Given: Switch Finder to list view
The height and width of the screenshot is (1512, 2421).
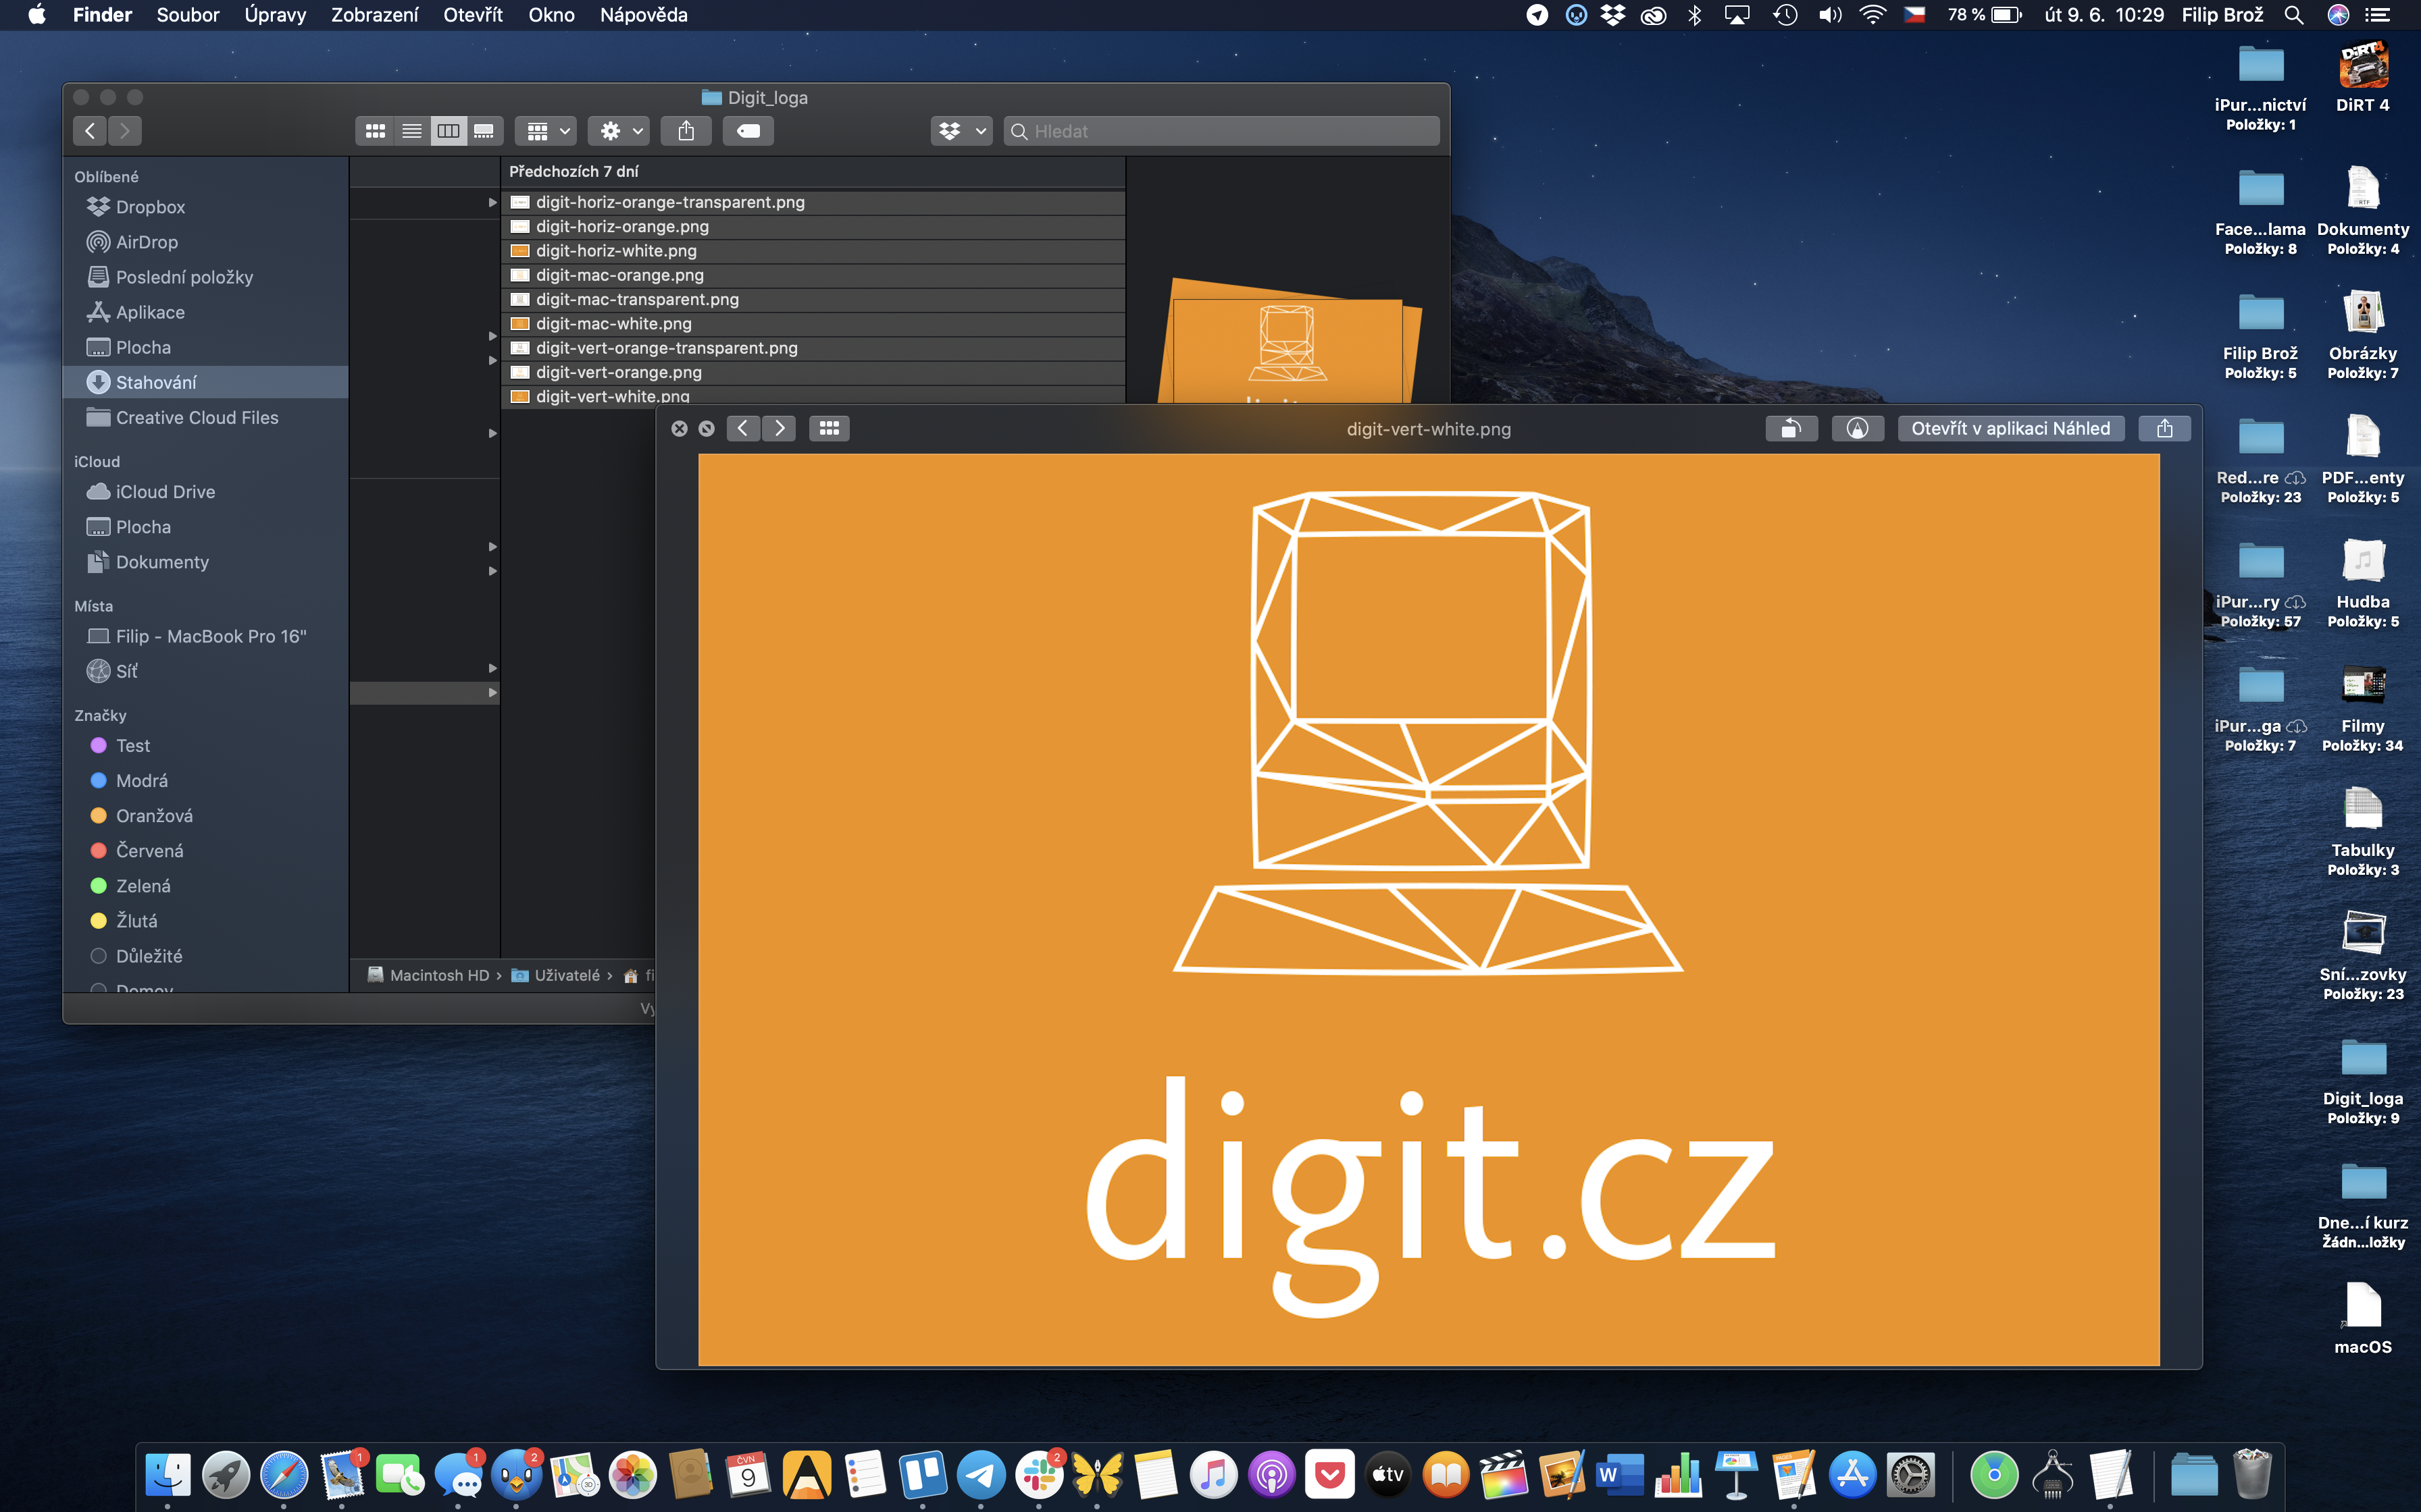Looking at the screenshot, I should (411, 131).
